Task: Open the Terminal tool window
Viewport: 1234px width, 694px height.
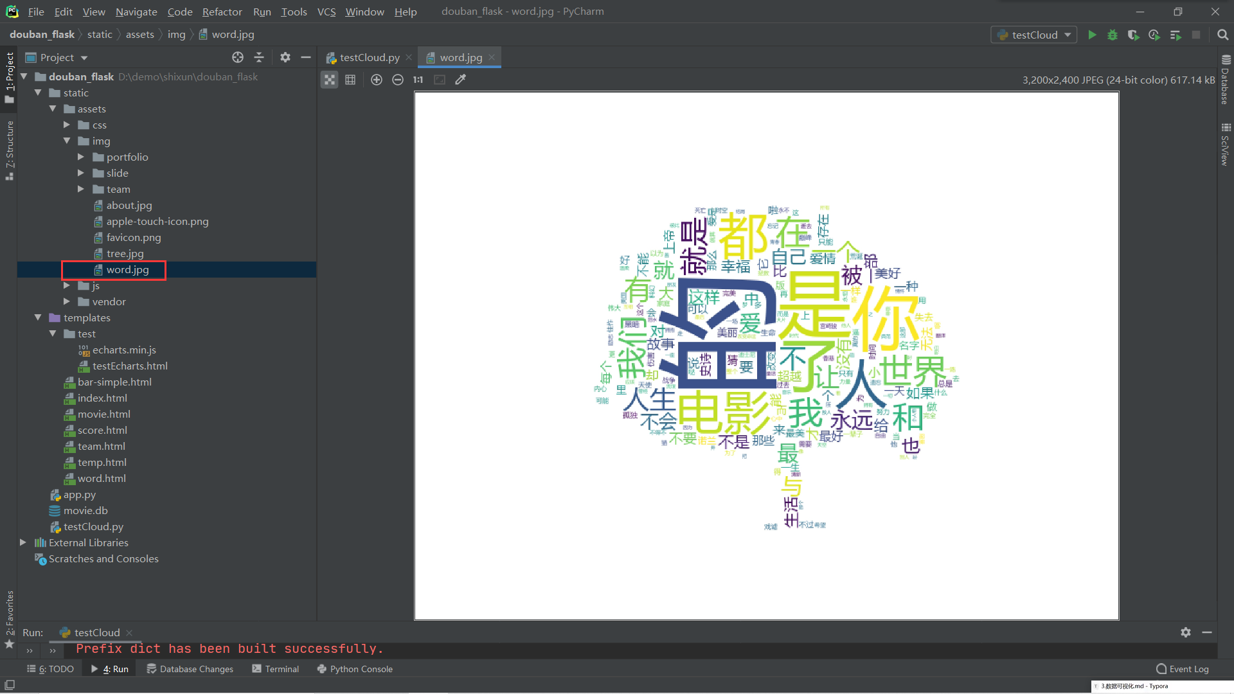Action: 275,669
